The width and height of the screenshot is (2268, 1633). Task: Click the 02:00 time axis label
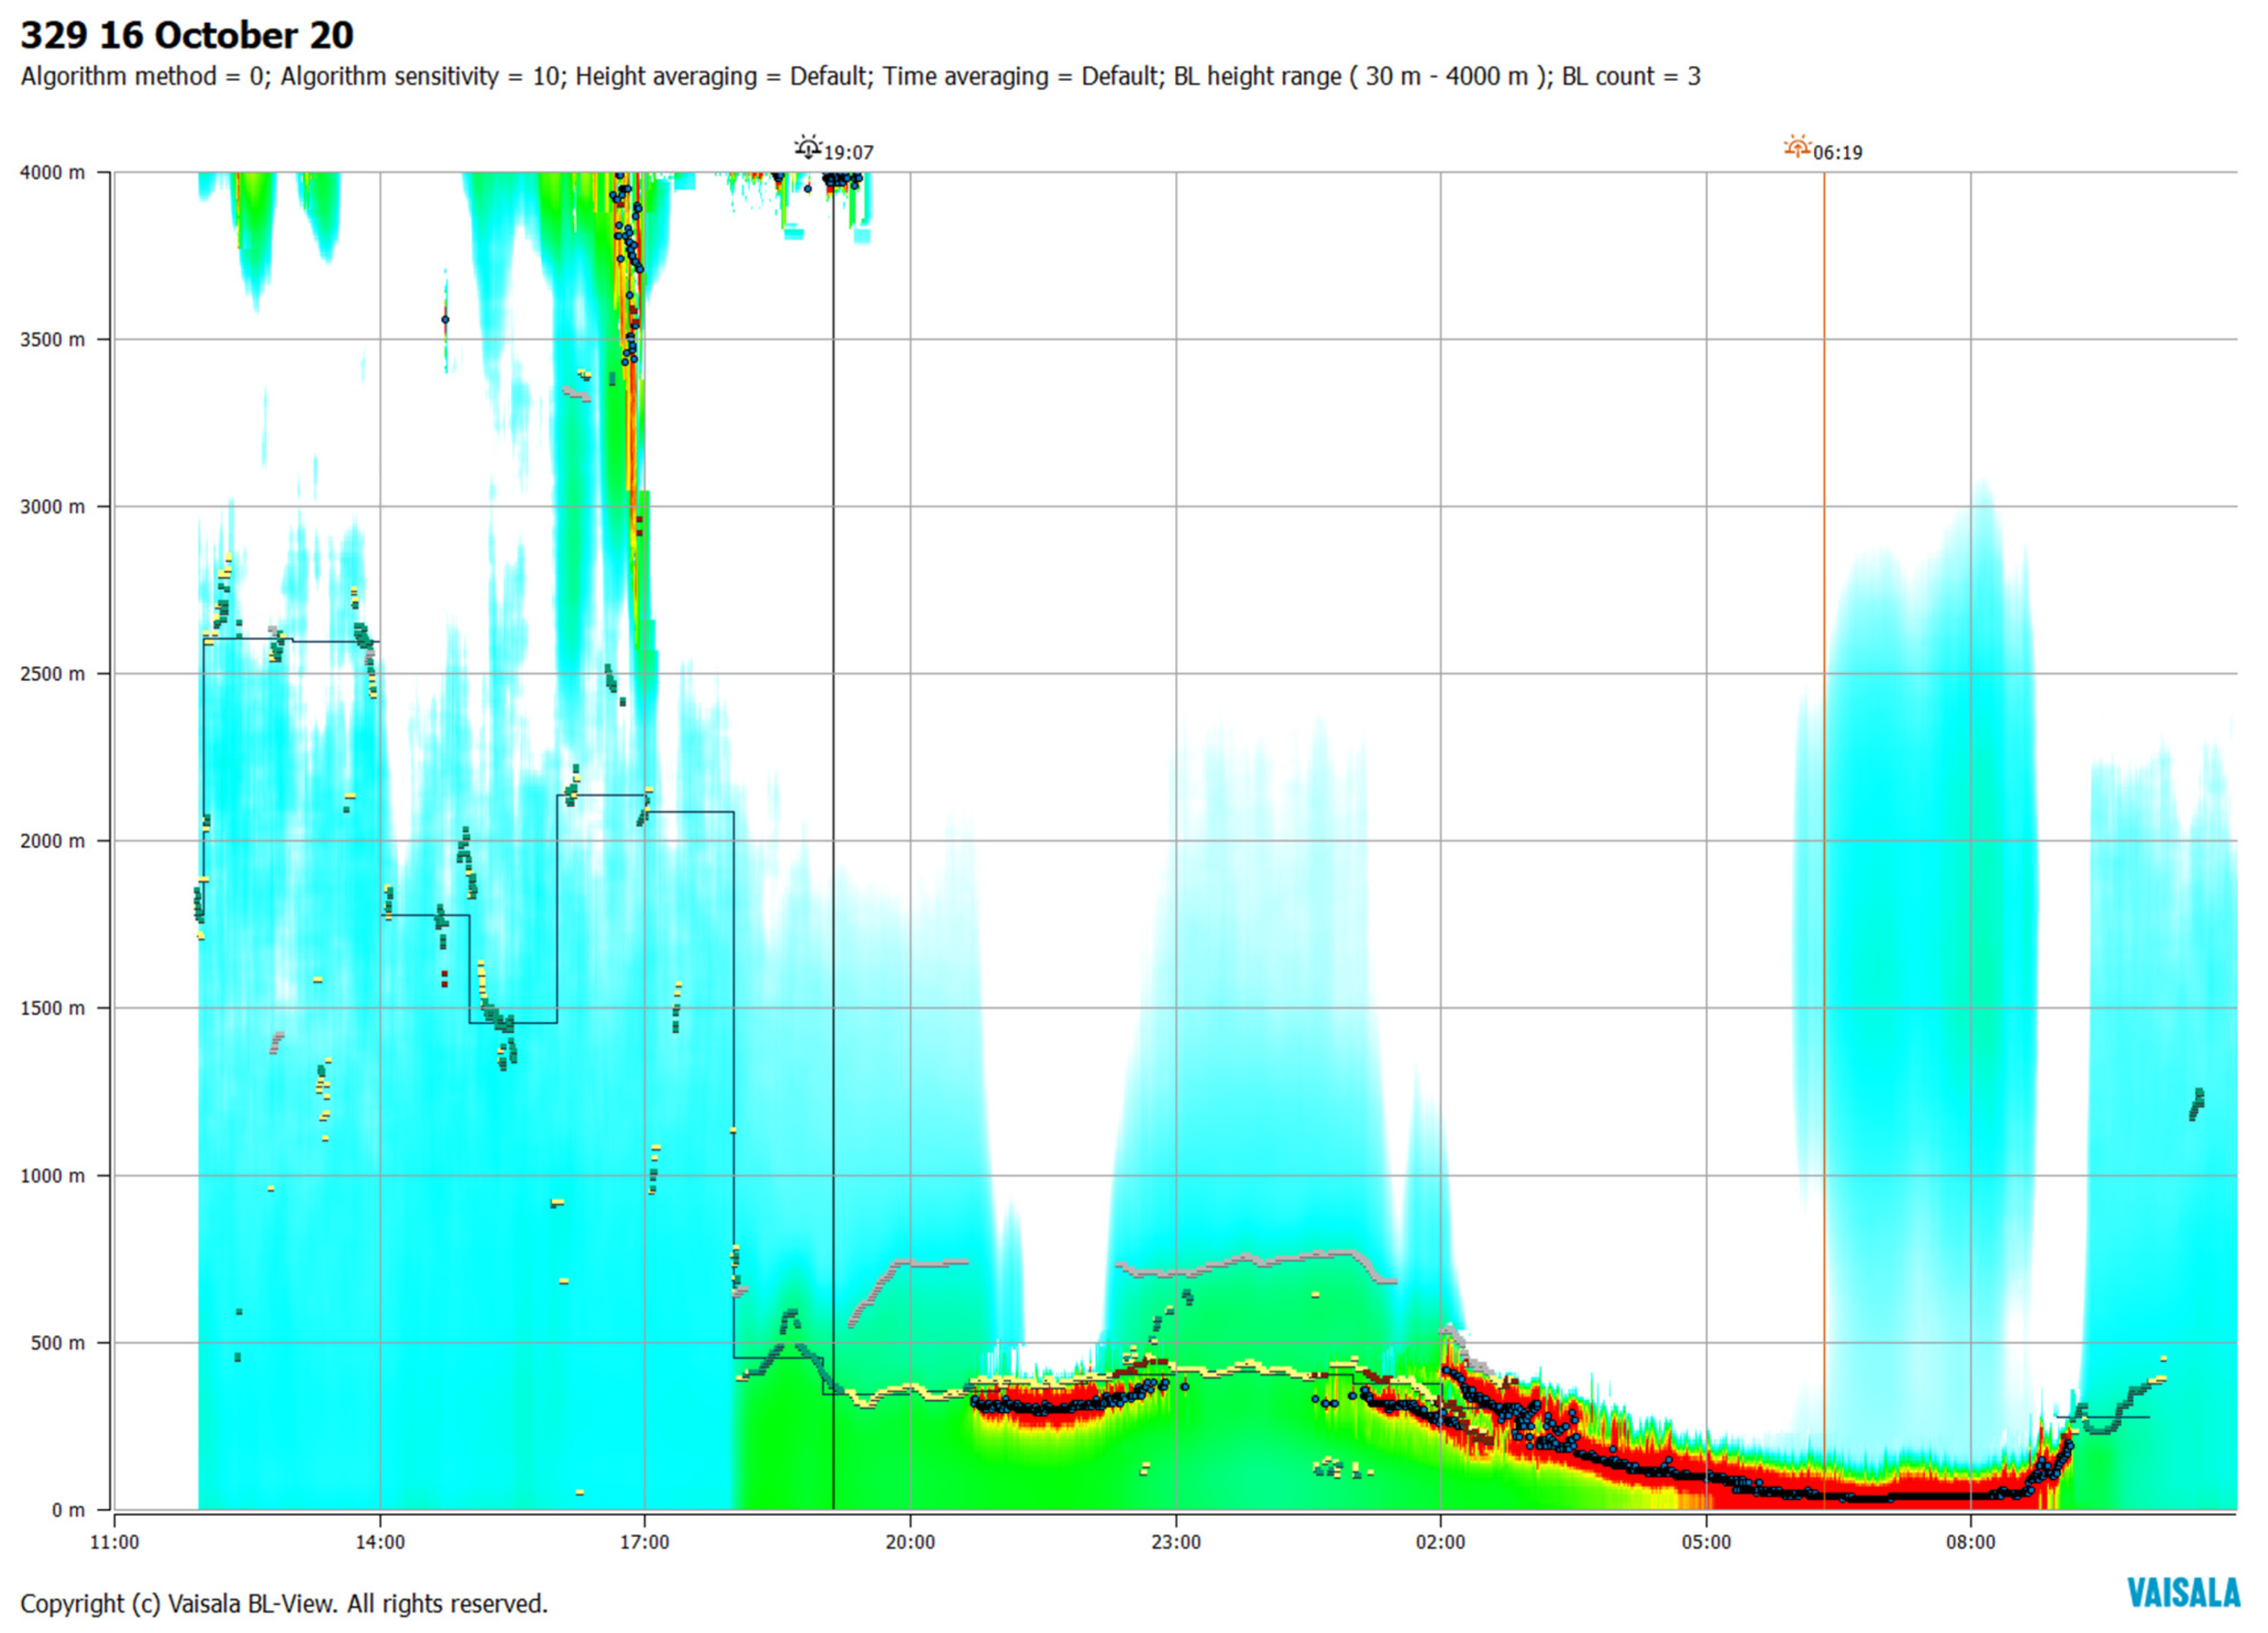(1440, 1542)
